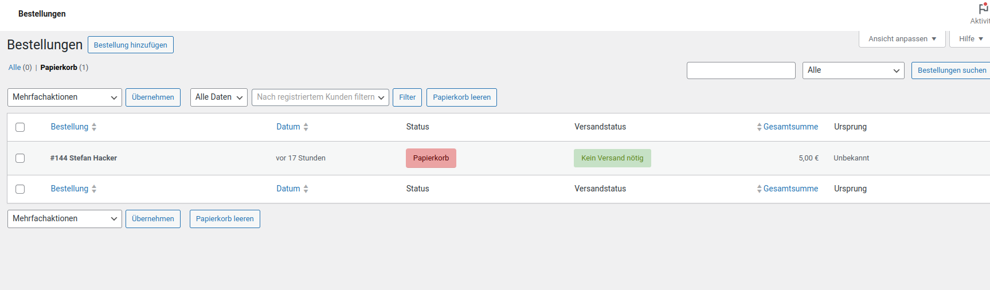Click sort arrows beside bottom Bestellung header

(x=94, y=189)
